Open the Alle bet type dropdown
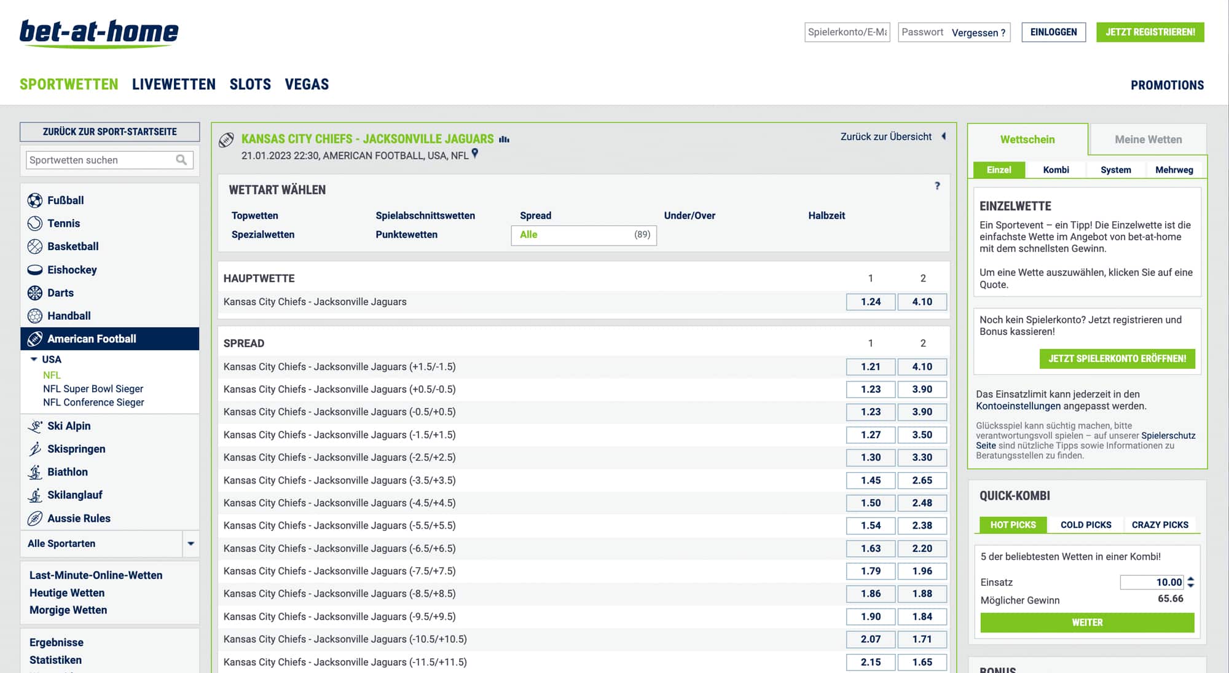Viewport: 1229px width, 673px height. 584,235
